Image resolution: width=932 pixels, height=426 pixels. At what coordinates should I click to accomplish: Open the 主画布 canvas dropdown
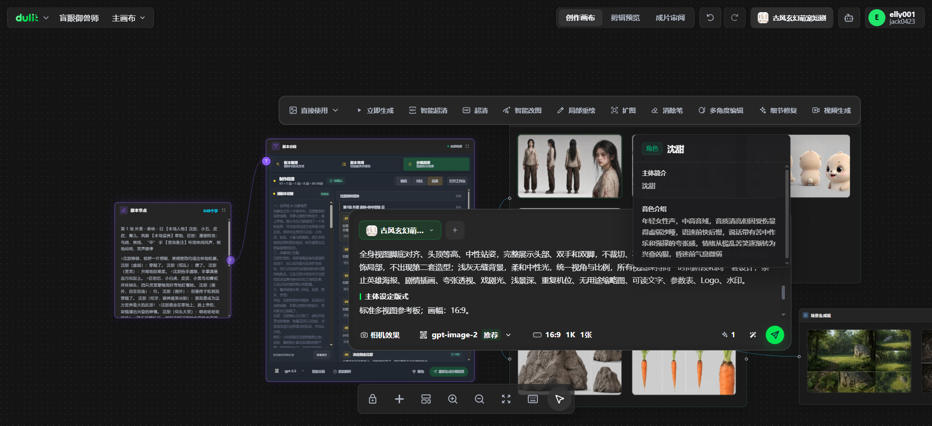coord(129,18)
